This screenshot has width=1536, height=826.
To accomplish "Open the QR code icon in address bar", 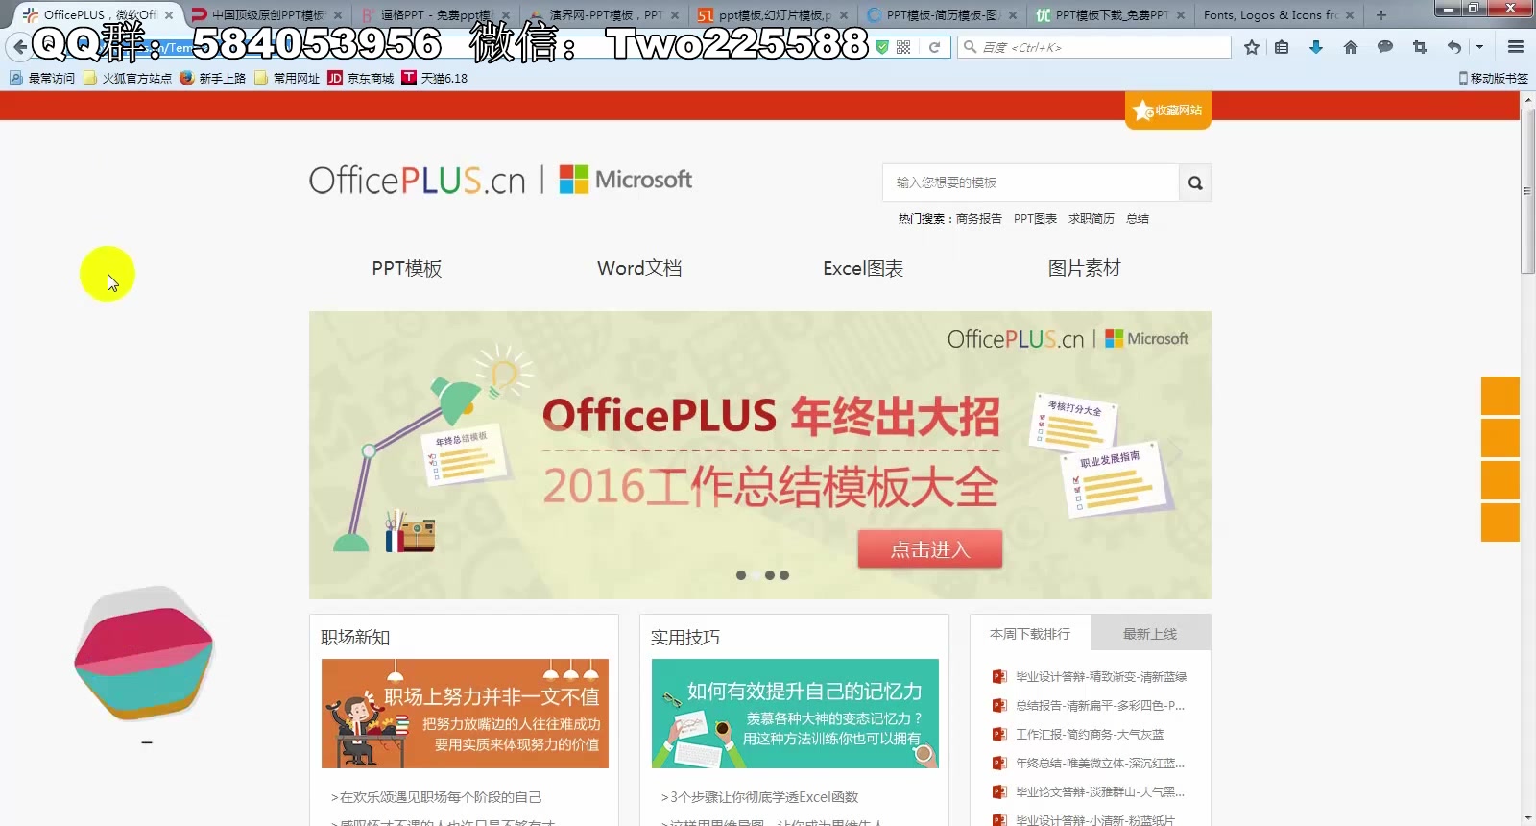I will 903,47.
